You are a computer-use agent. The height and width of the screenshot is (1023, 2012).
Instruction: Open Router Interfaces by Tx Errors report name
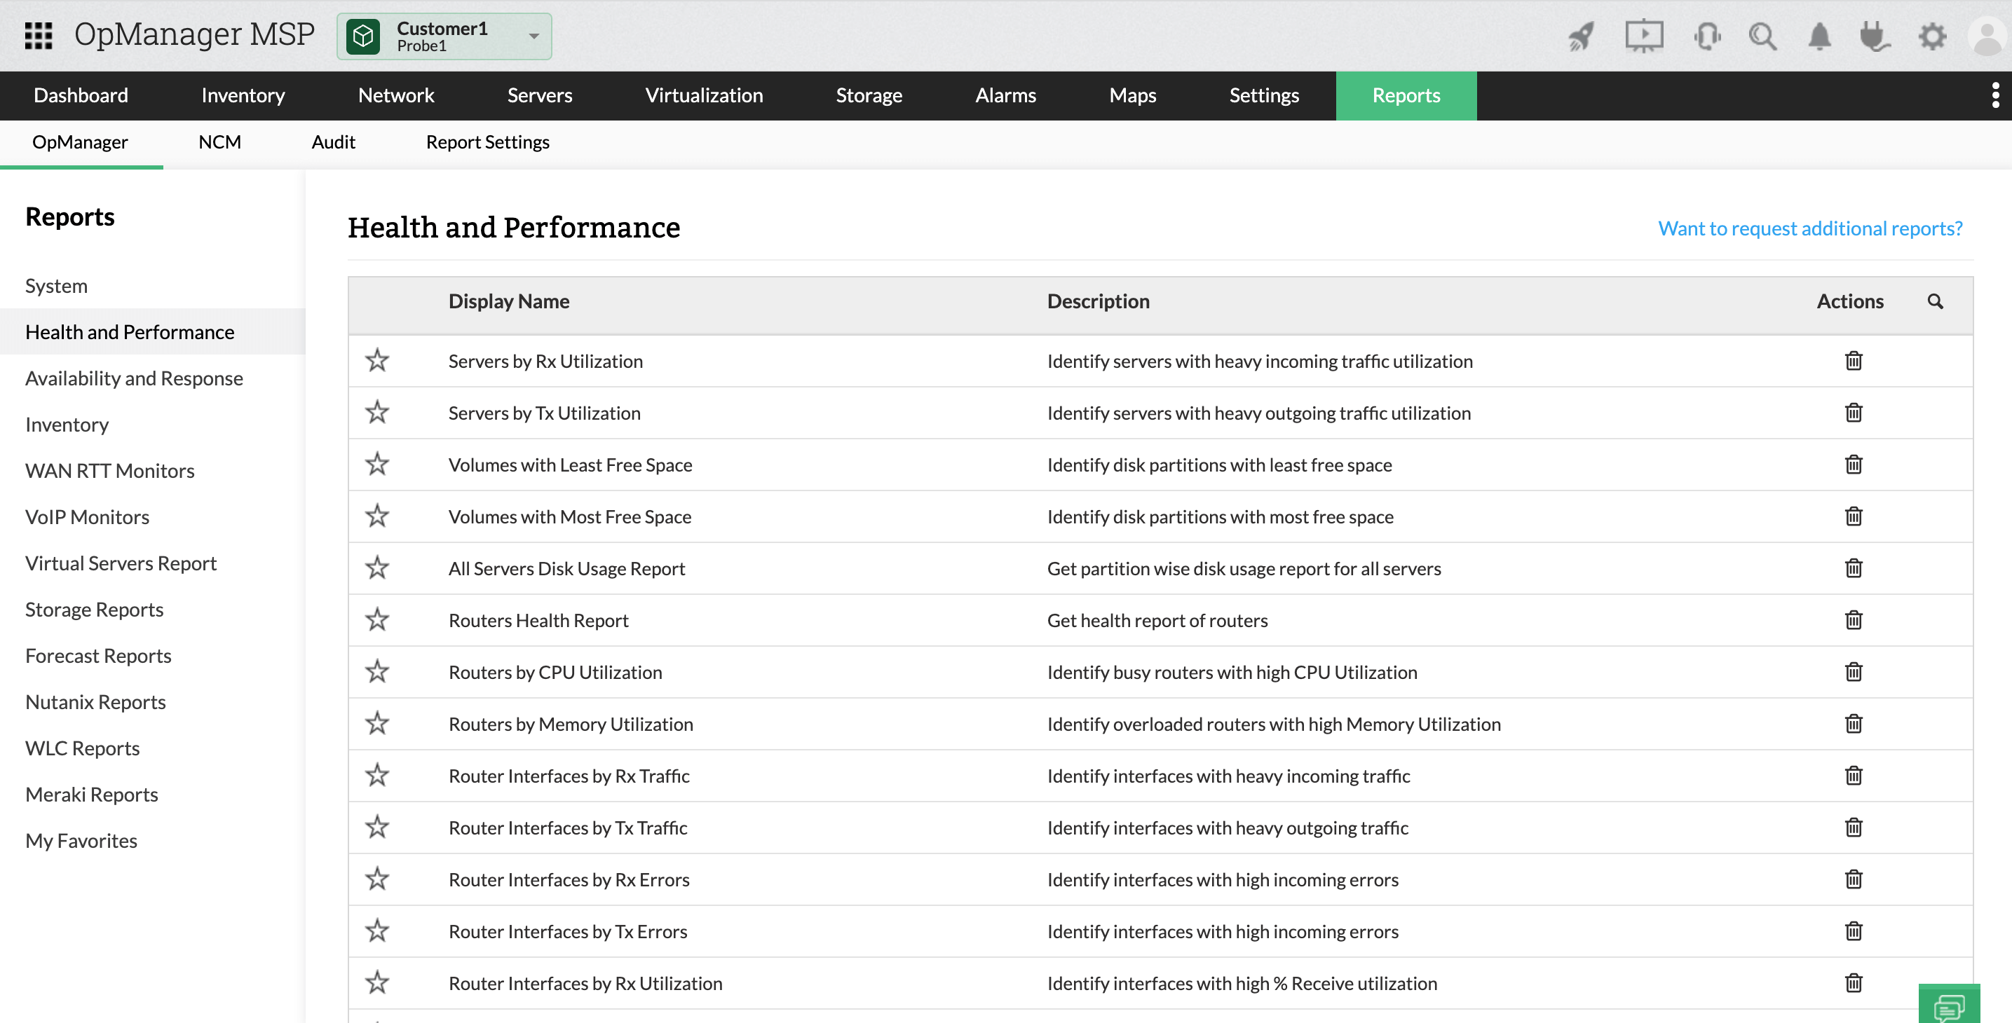tap(568, 931)
